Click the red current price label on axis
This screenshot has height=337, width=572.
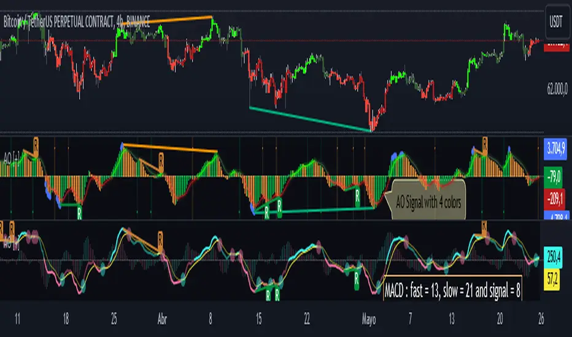coord(556,47)
